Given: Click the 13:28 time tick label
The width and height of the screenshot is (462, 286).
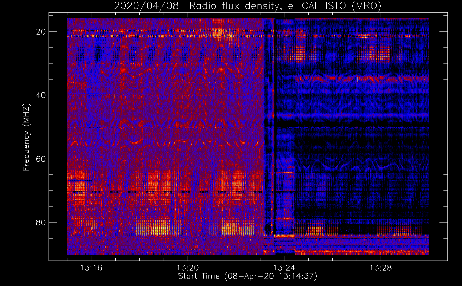Looking at the screenshot, I should pos(381,268).
